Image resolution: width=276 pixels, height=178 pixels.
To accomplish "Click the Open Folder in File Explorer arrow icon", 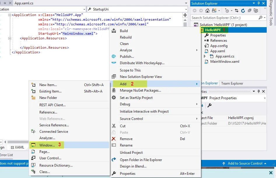I will 114,159.
